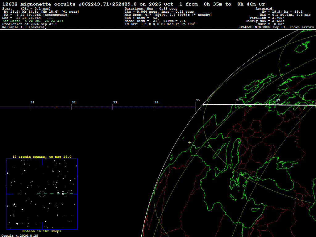The image size is (316, 237).
Task: Click the 'Motion in 1hr steps' caption
Action: [42, 231]
